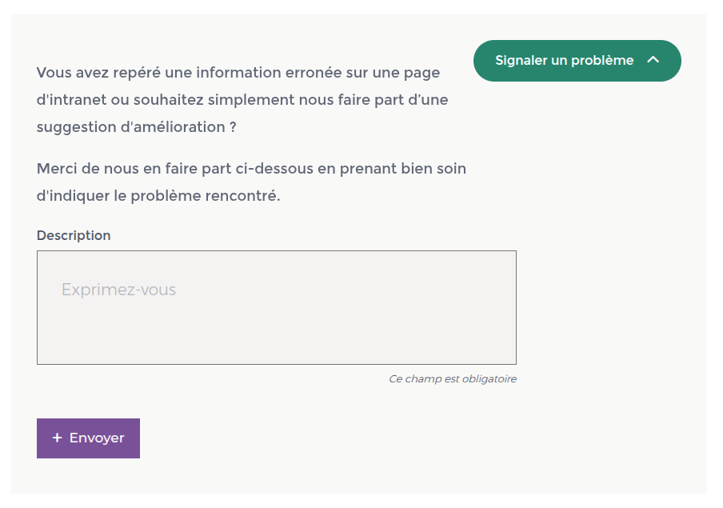Viewport: 723px width, 508px height.
Task: Click the word 'obligatoire' under the text area
Action: pyautogui.click(x=489, y=379)
